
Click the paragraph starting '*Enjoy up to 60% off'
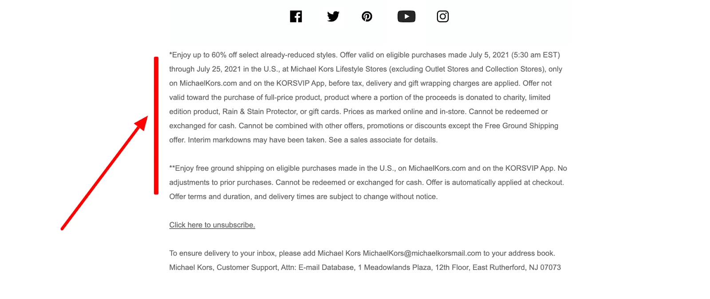(x=366, y=97)
